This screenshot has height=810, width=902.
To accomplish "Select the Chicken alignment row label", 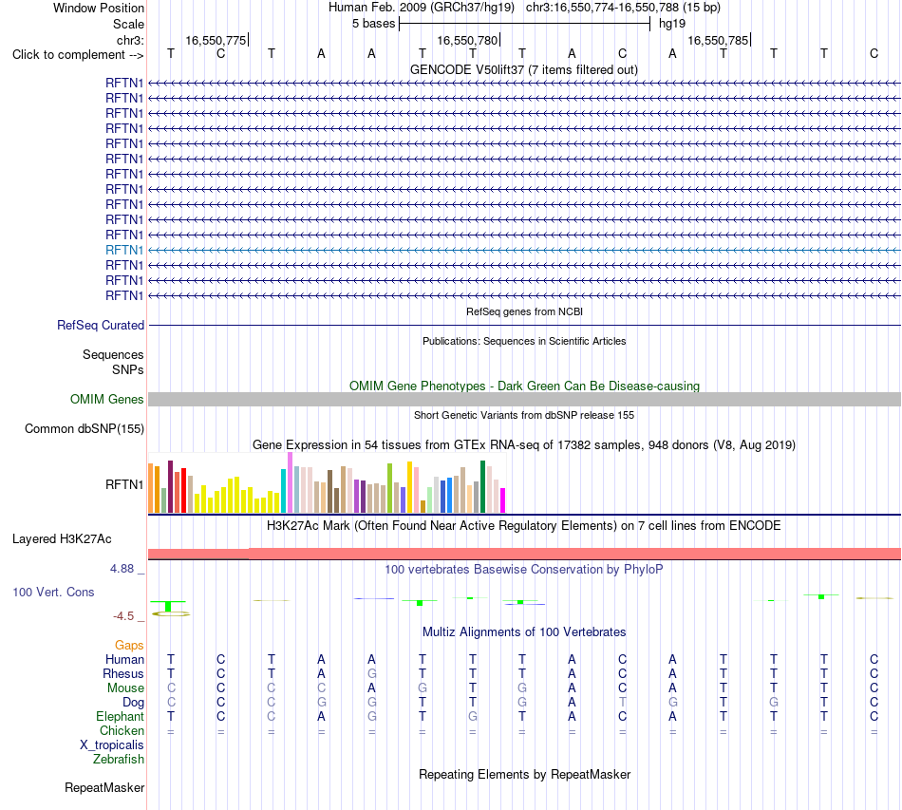I will (122, 730).
